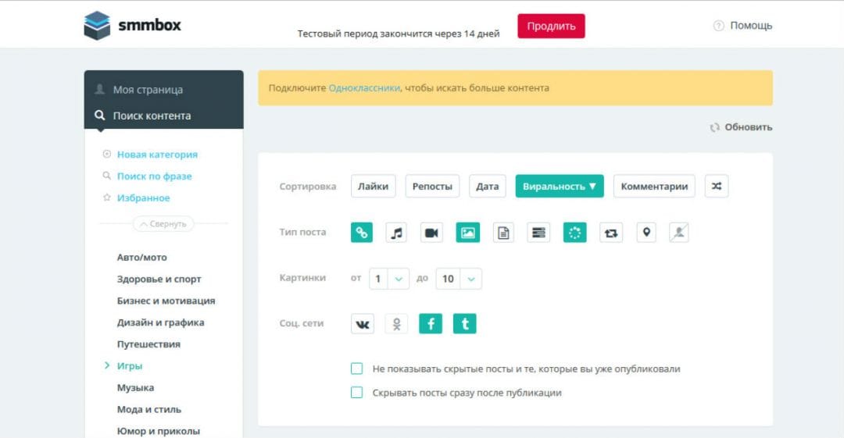Check 'Скрывать посты сразу после публикации' checkbox
Image resolution: width=844 pixels, height=438 pixels.
pos(356,392)
